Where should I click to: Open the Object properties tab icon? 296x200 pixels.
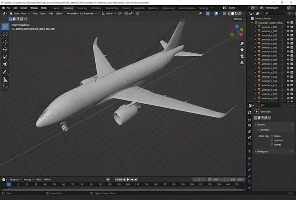(x=249, y=152)
